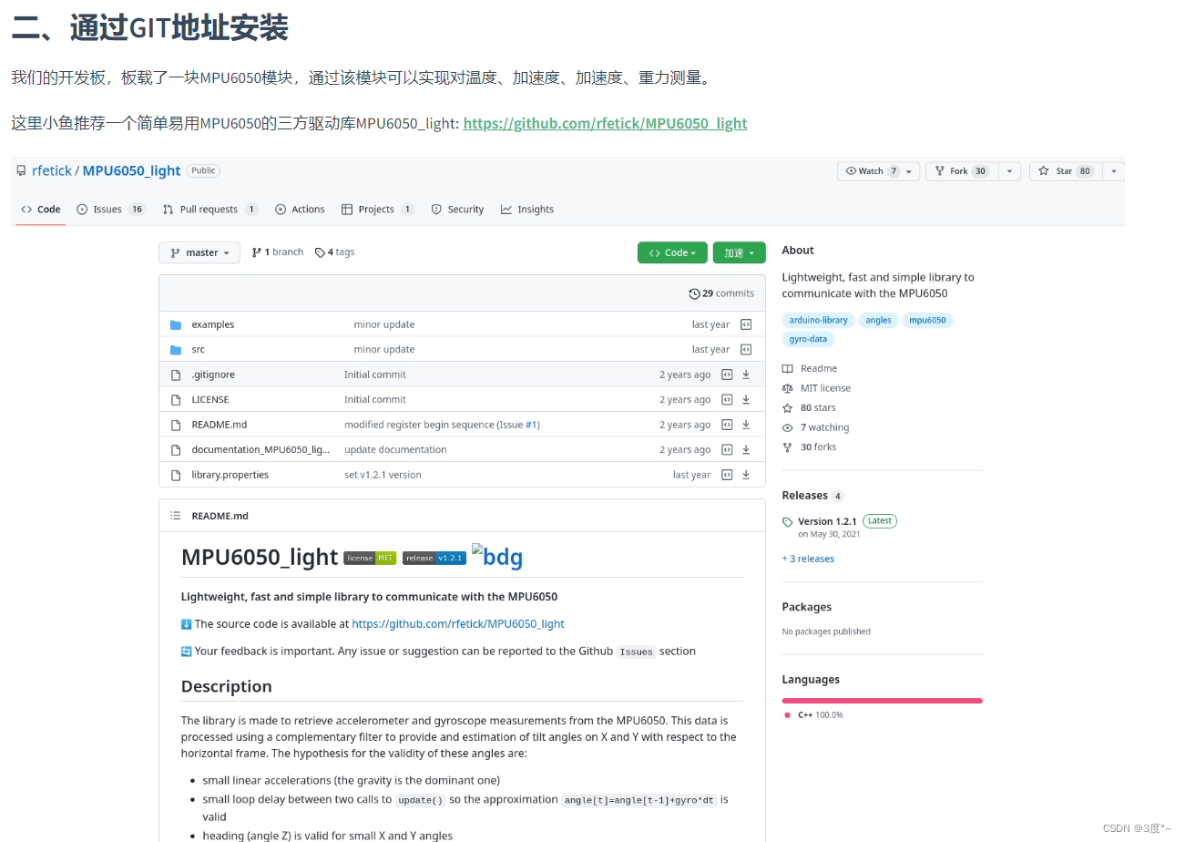
Task: Click the MIT license scale icon
Action: point(788,388)
